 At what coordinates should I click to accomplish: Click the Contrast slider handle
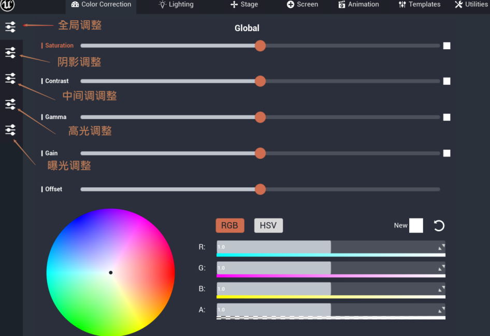(x=260, y=81)
